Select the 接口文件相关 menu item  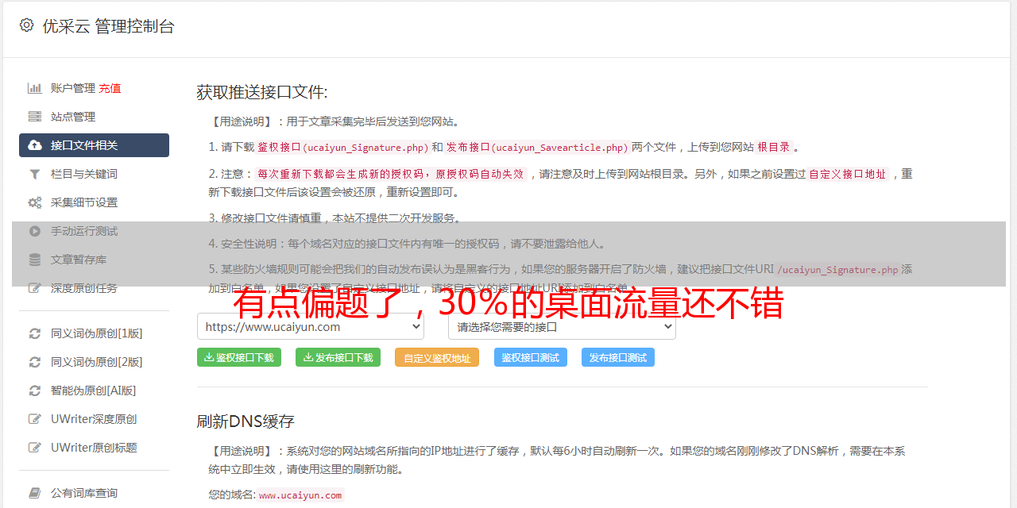pos(94,145)
